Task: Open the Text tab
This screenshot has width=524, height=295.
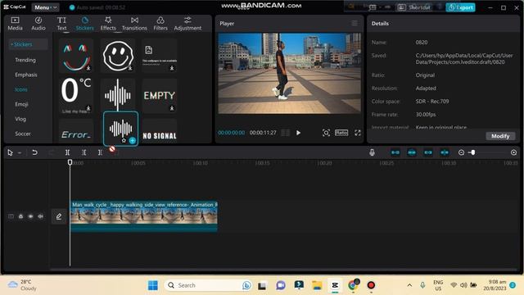Action: coord(61,24)
